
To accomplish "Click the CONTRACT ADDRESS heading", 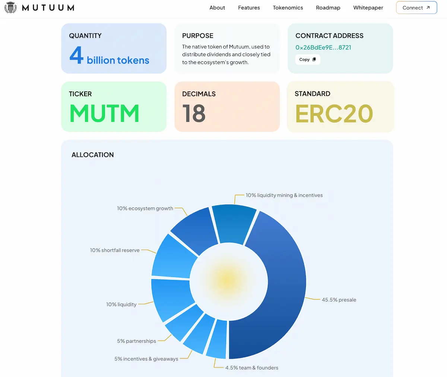I will tap(329, 36).
